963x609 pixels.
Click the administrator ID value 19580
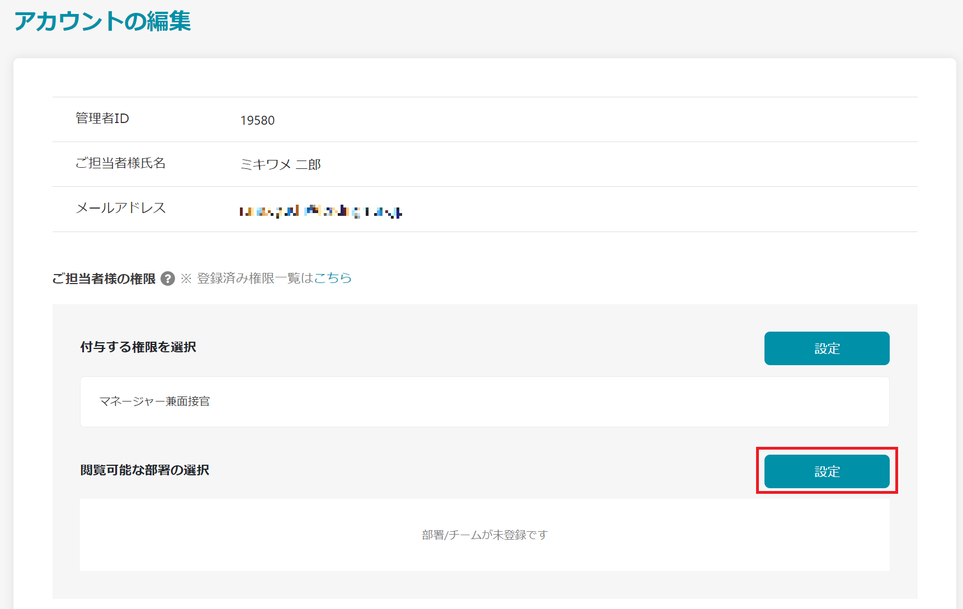coord(257,120)
